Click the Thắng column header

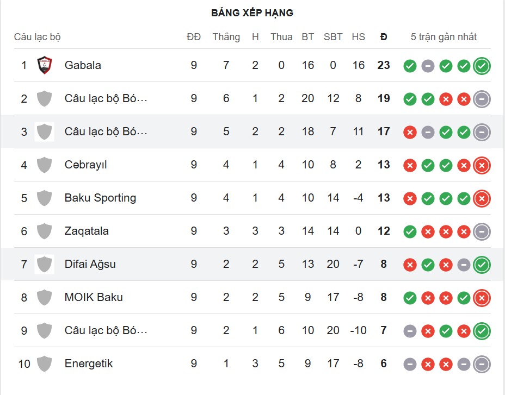226,37
